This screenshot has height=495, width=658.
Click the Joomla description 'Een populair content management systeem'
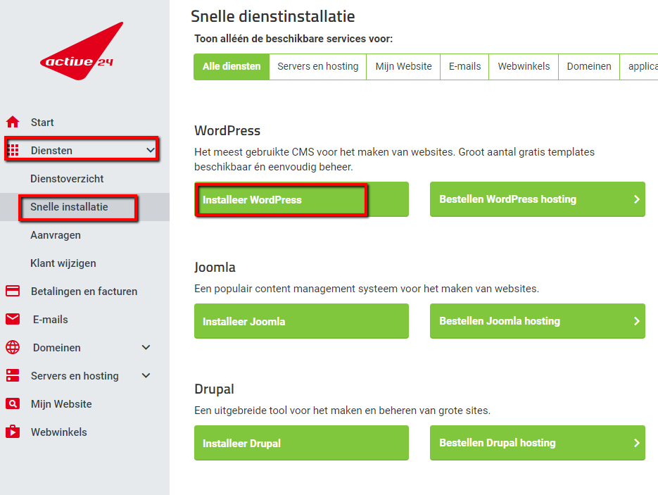367,289
